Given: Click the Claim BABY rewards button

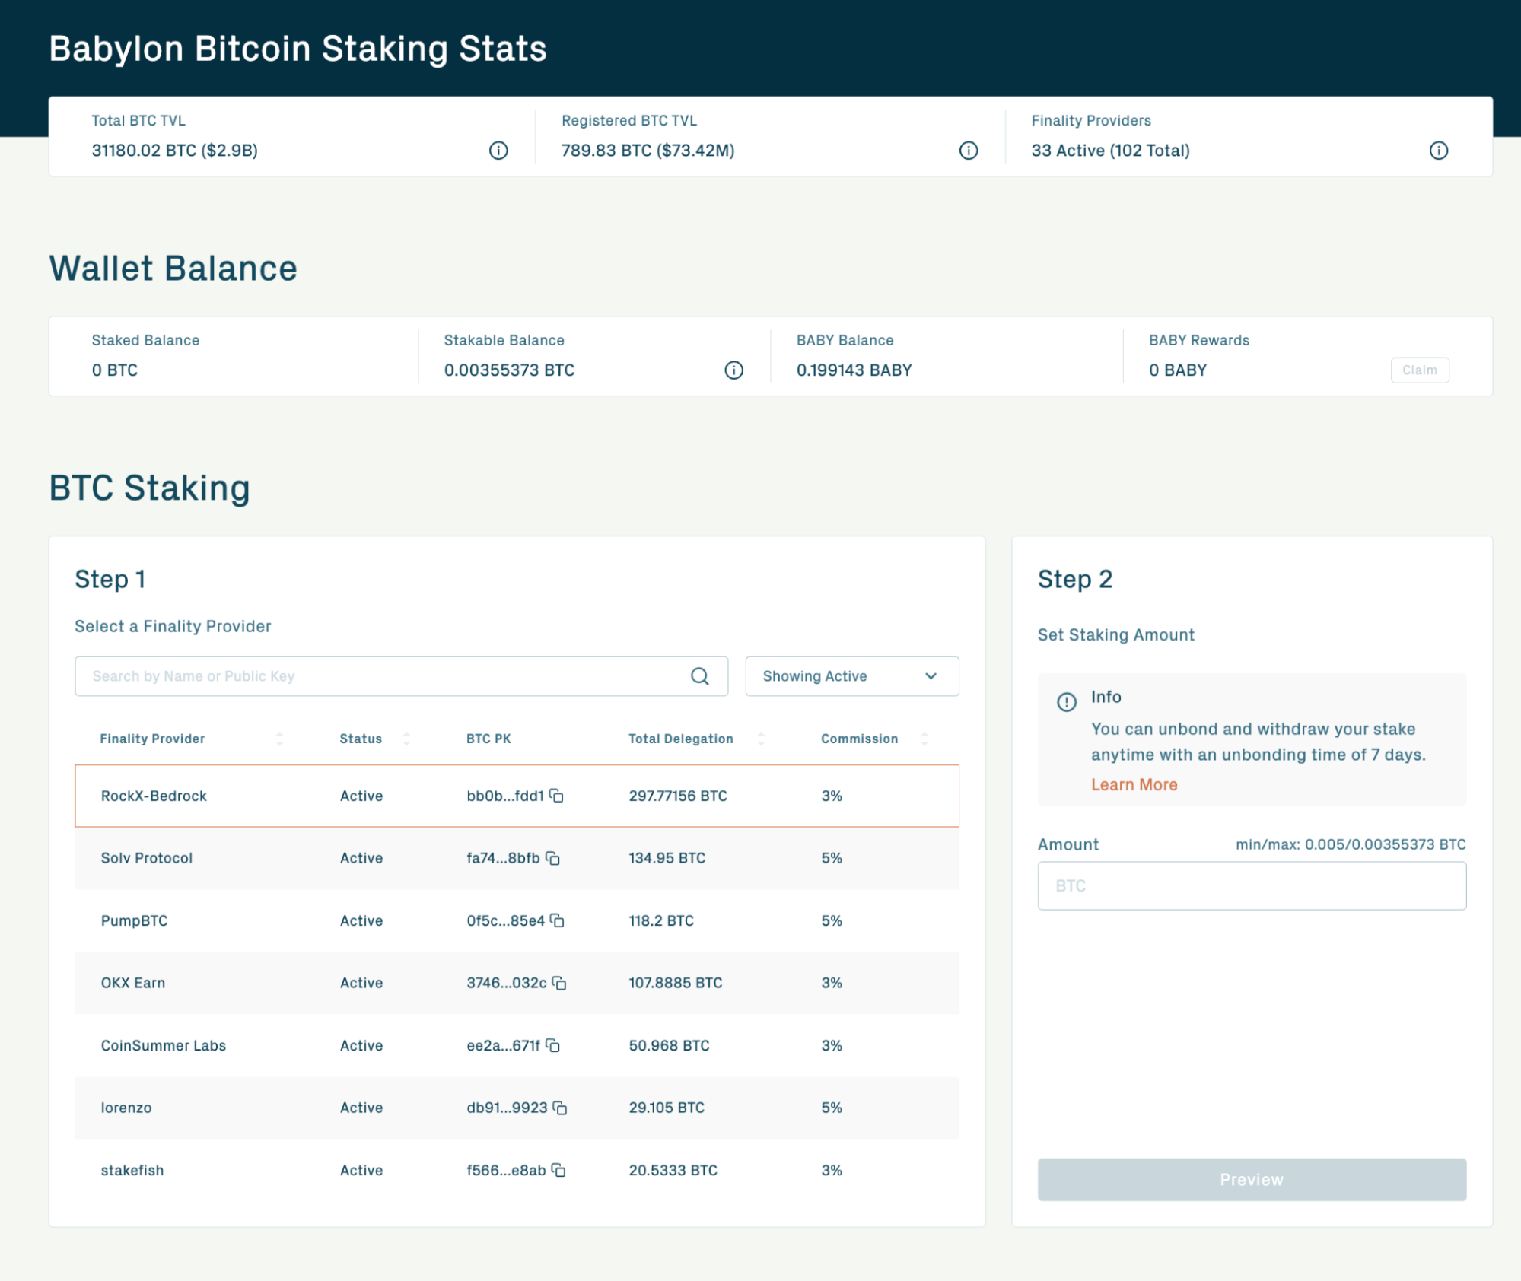Looking at the screenshot, I should pos(1420,370).
